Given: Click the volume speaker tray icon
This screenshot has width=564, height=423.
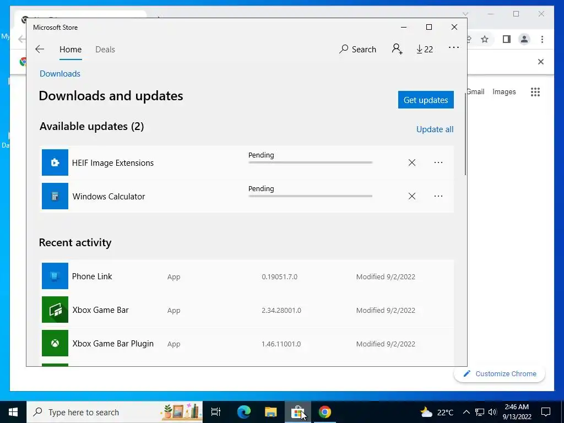Looking at the screenshot, I should click(x=492, y=412).
